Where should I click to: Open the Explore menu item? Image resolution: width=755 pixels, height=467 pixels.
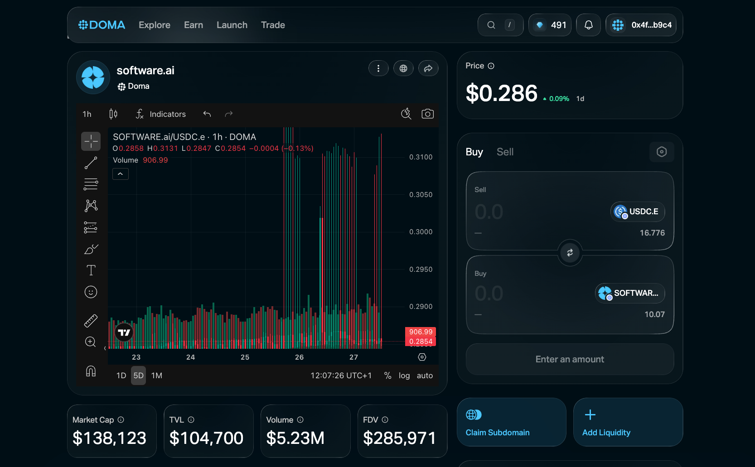[x=155, y=25]
